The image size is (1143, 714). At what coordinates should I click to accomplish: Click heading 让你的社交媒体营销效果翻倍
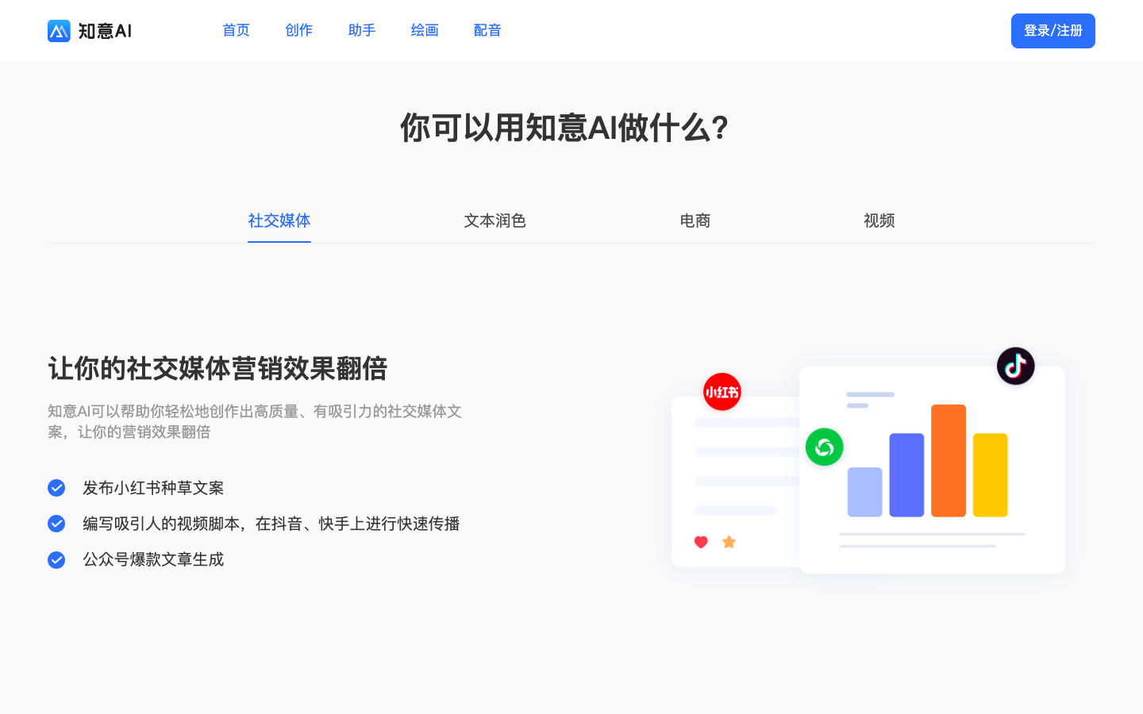[217, 369]
